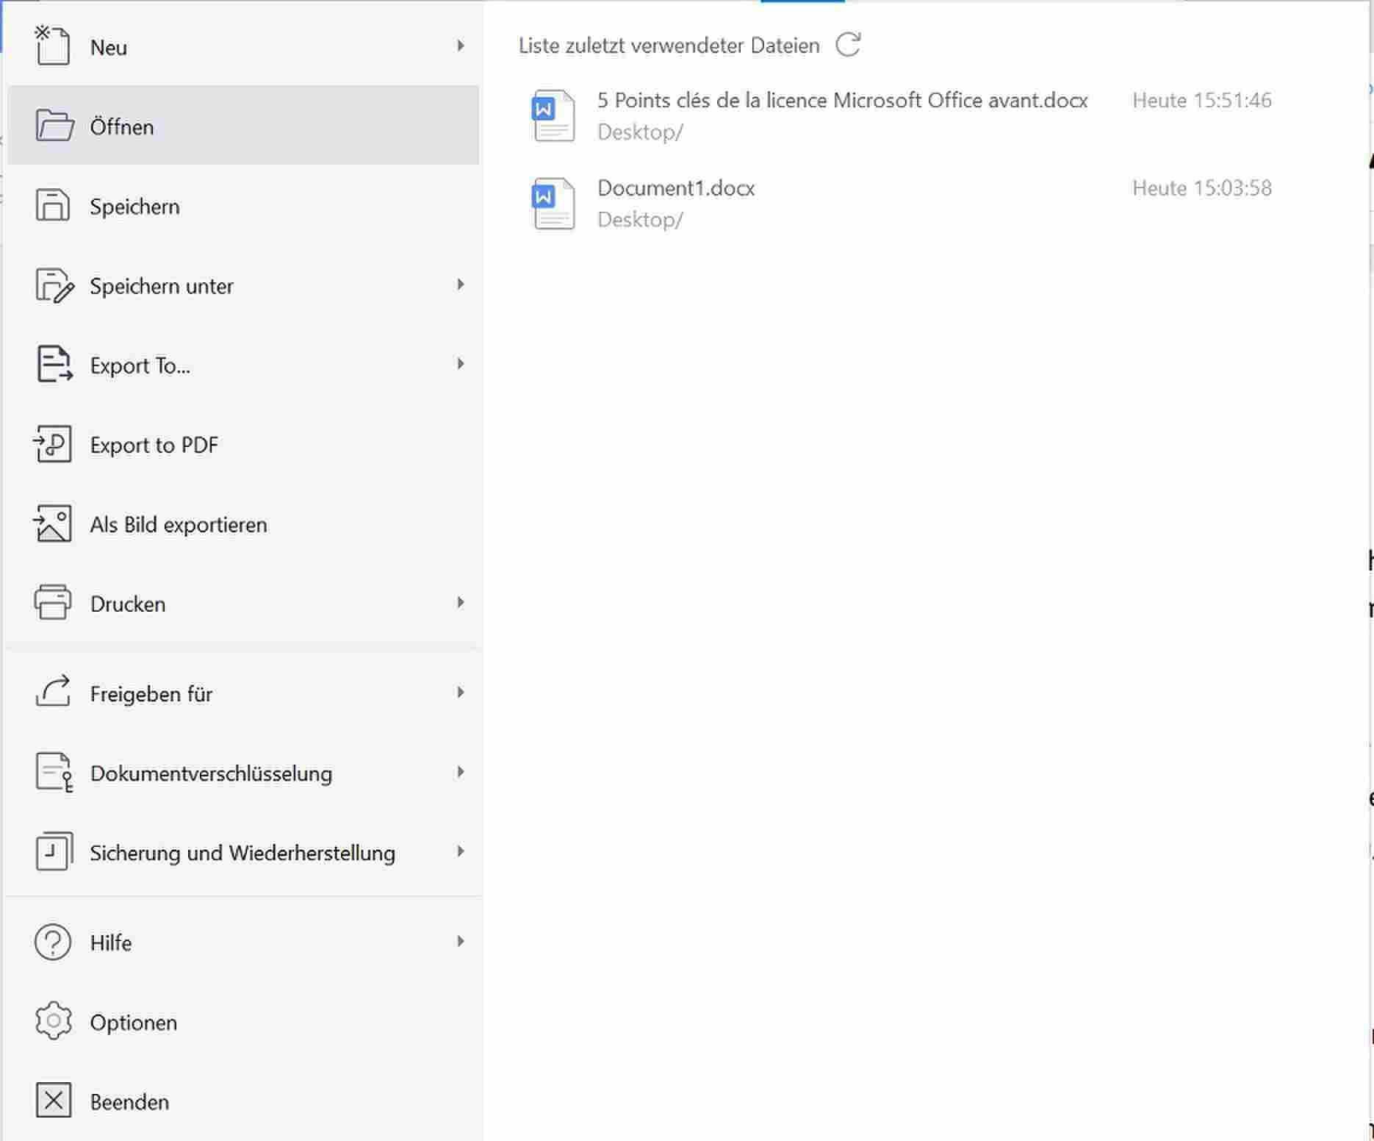Click the Als Bild exportieren picture icon
This screenshot has height=1141, width=1374.
coord(52,523)
